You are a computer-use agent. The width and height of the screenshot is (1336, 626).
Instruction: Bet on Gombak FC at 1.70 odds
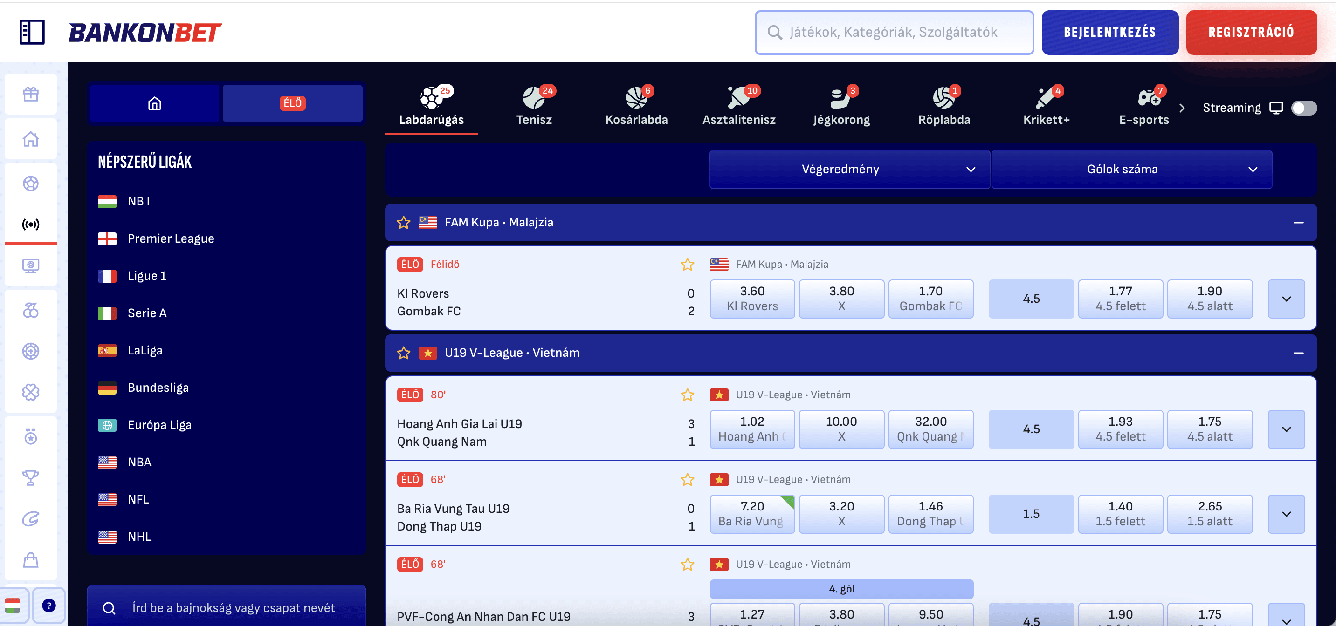pos(930,299)
